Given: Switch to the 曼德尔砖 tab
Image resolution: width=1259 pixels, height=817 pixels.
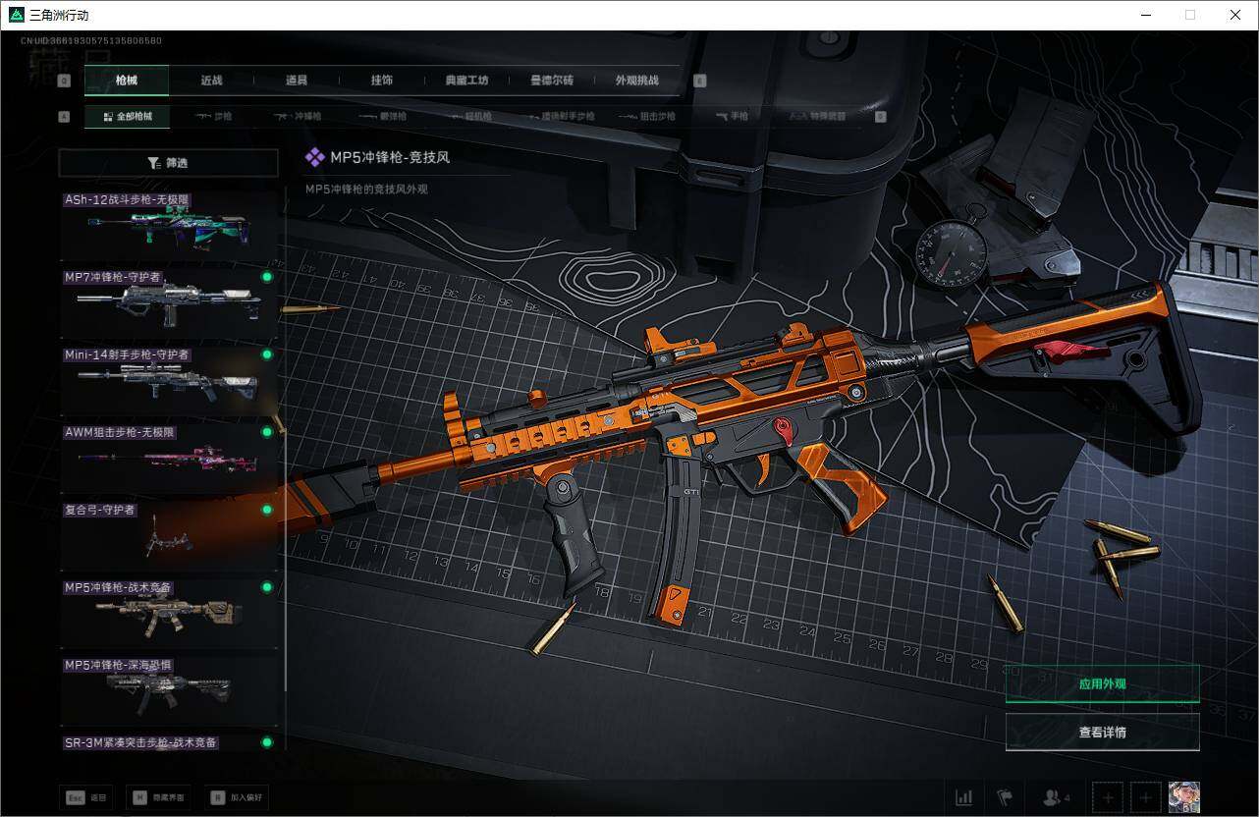Looking at the screenshot, I should (x=552, y=81).
